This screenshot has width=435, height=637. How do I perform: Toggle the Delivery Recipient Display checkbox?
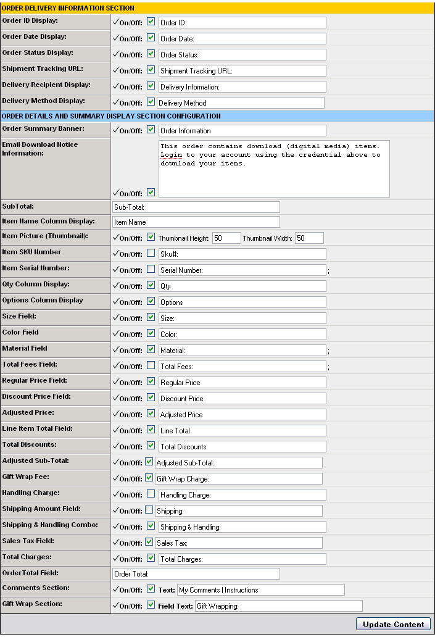point(151,86)
